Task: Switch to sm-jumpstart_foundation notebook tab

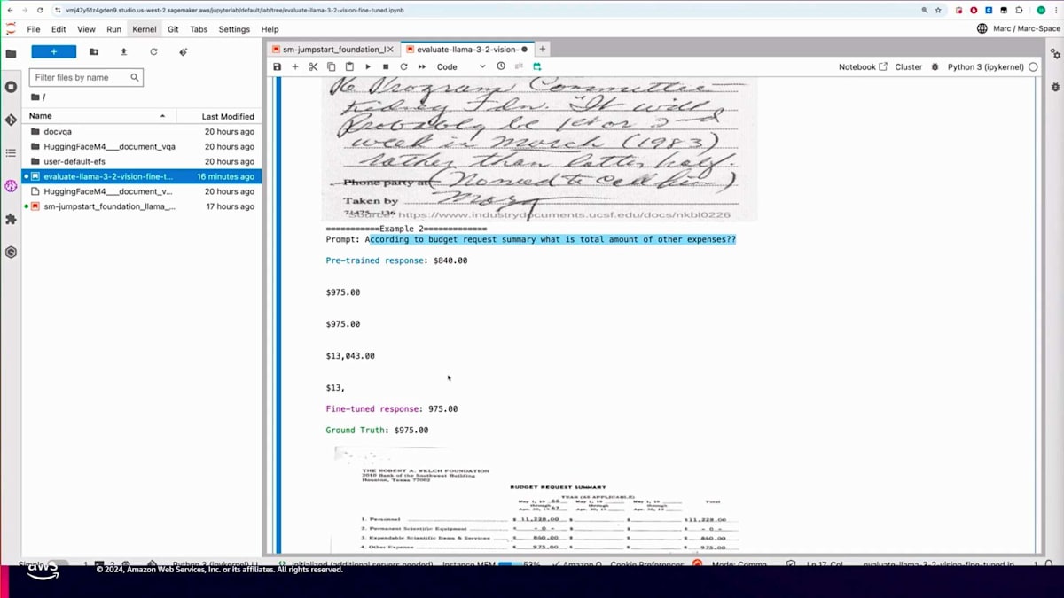Action: [x=332, y=50]
